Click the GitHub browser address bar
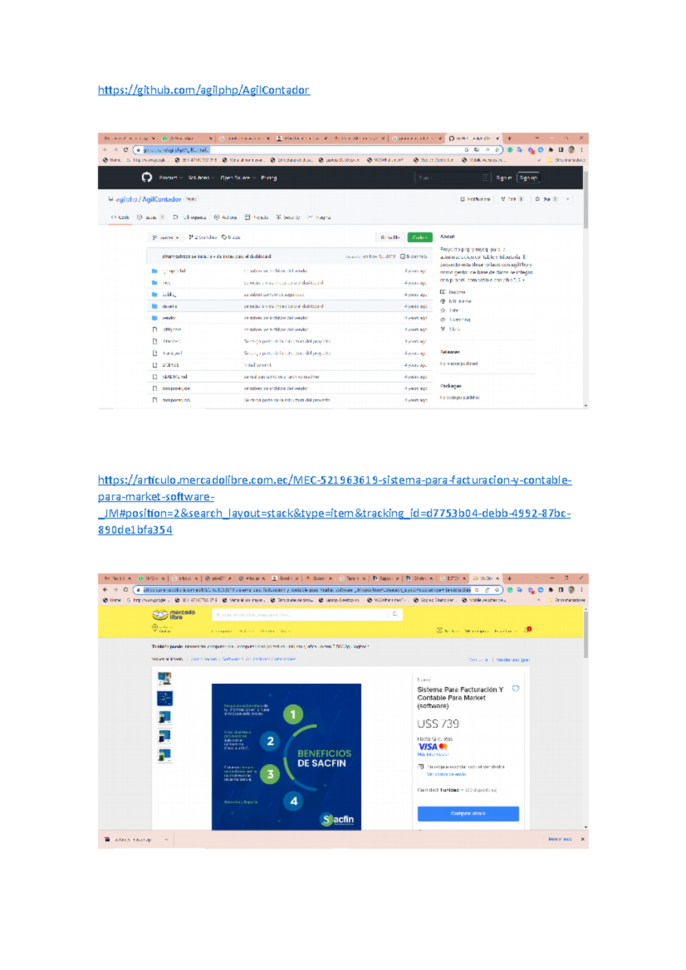686x970 pixels. point(317,150)
